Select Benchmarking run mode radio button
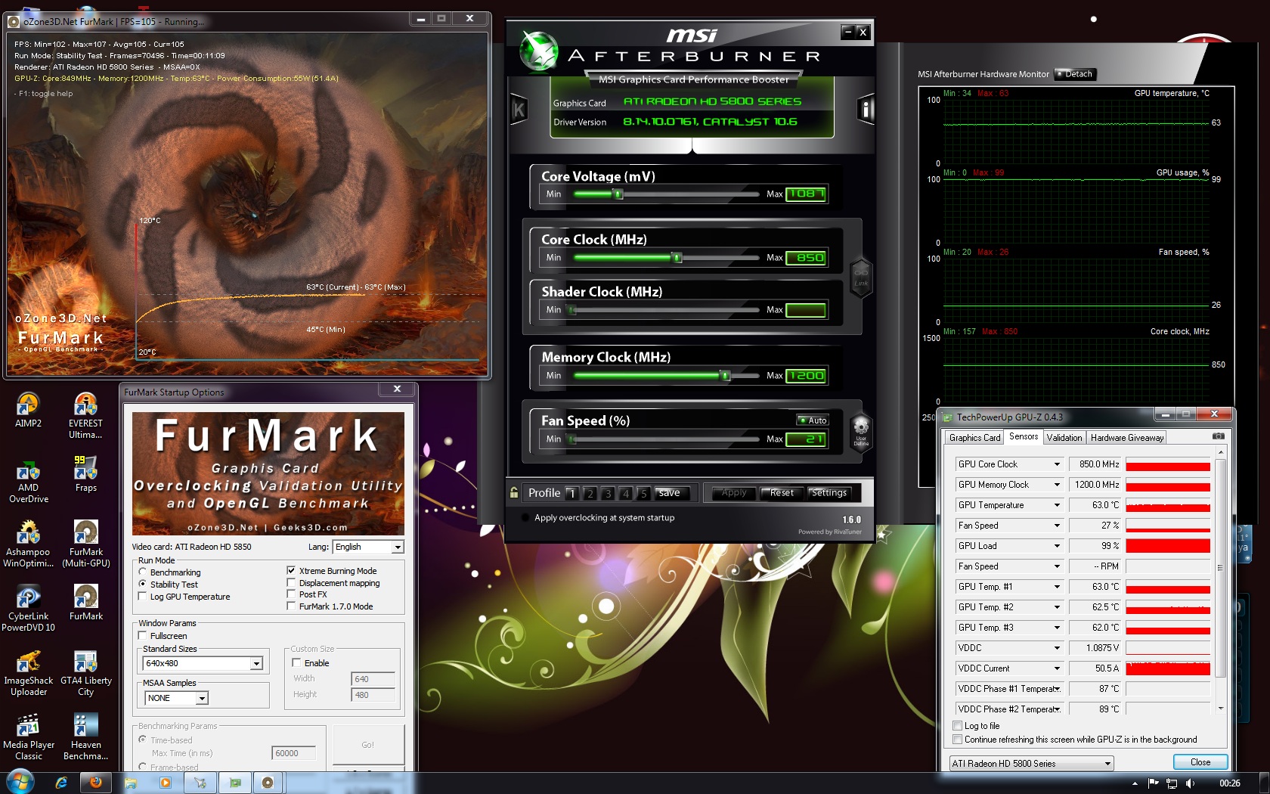 click(x=142, y=572)
